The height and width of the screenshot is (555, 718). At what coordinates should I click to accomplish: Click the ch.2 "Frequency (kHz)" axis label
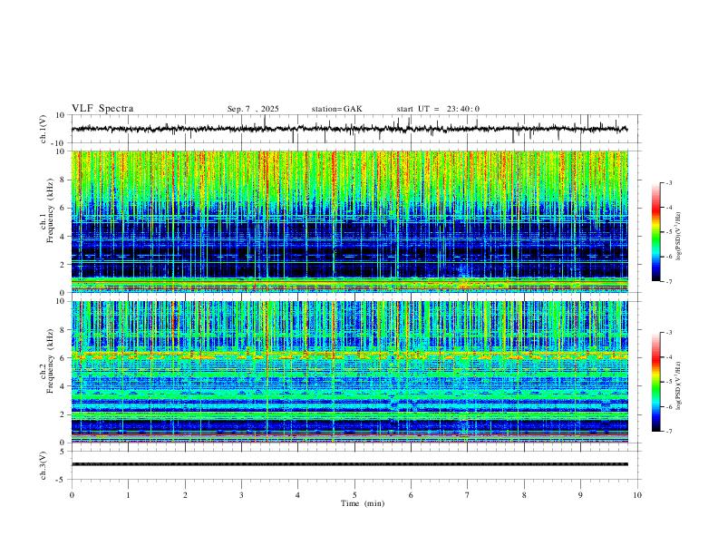pos(50,361)
